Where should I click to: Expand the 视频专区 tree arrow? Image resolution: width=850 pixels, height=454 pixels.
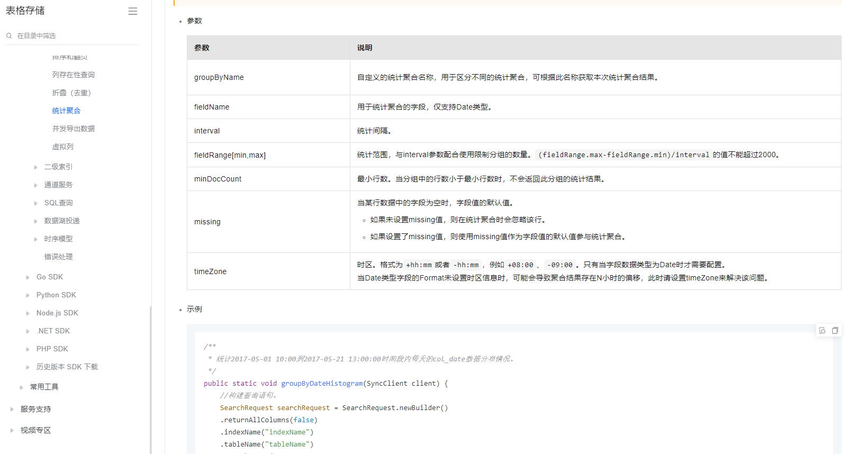(12, 430)
